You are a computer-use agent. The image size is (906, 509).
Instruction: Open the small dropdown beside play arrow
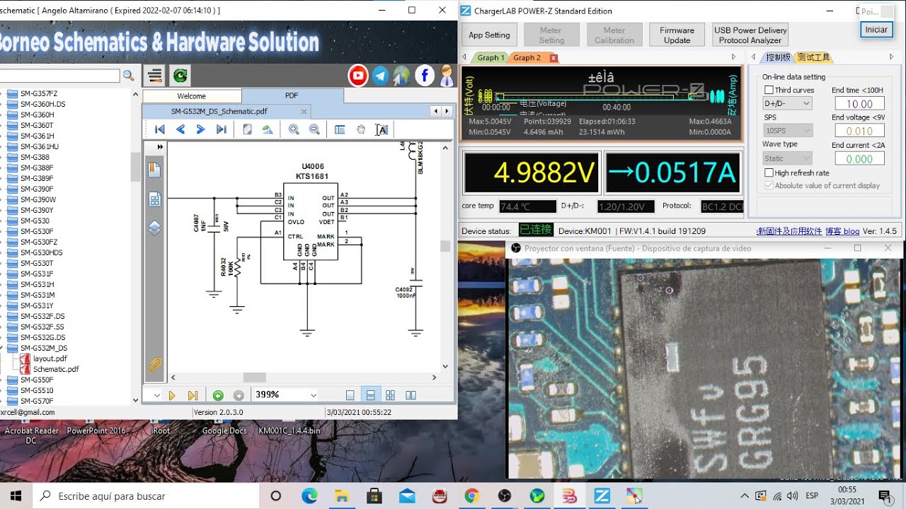156,395
